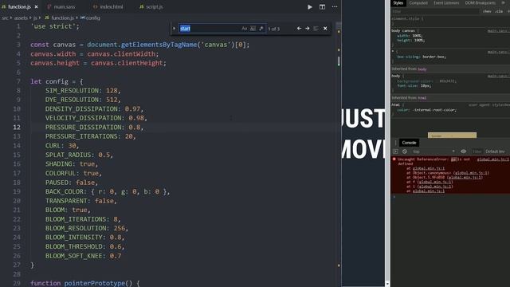The height and width of the screenshot is (287, 510).
Task: Open the Default levels dropdown
Action: point(496,151)
